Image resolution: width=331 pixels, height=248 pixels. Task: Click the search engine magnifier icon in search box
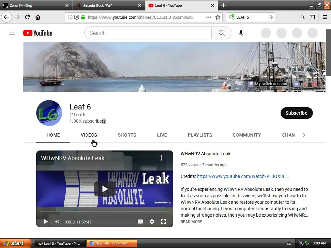click(x=231, y=17)
